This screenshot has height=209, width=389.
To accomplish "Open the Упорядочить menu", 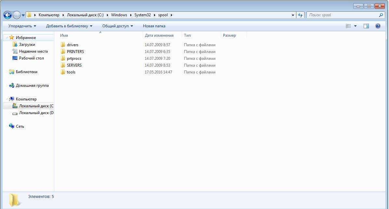I will (x=22, y=26).
